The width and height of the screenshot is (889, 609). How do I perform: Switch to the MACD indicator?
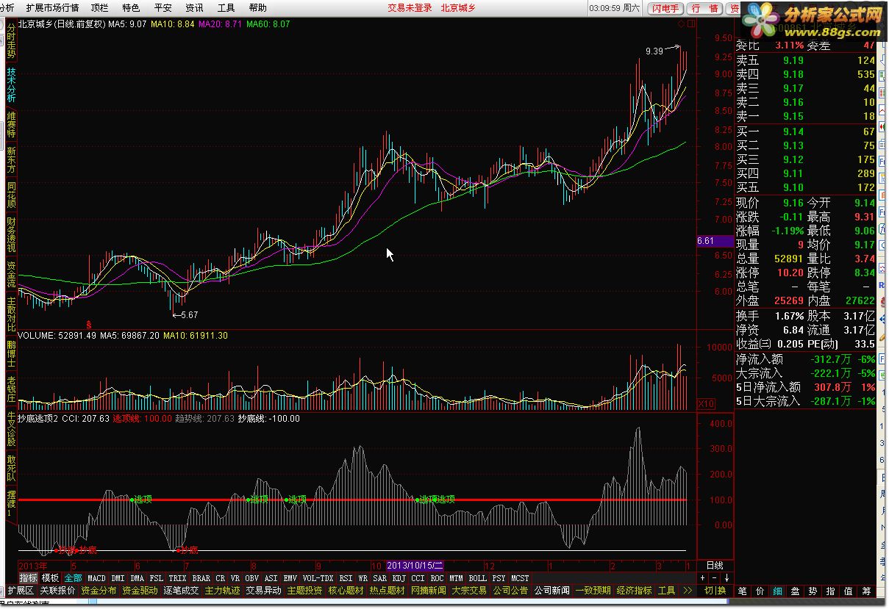click(96, 578)
